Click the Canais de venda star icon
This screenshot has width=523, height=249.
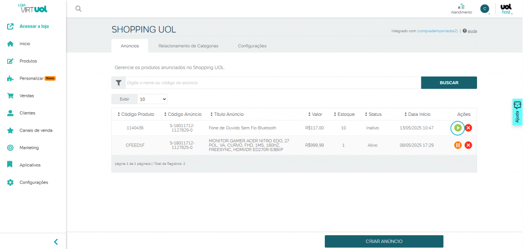tap(10, 130)
